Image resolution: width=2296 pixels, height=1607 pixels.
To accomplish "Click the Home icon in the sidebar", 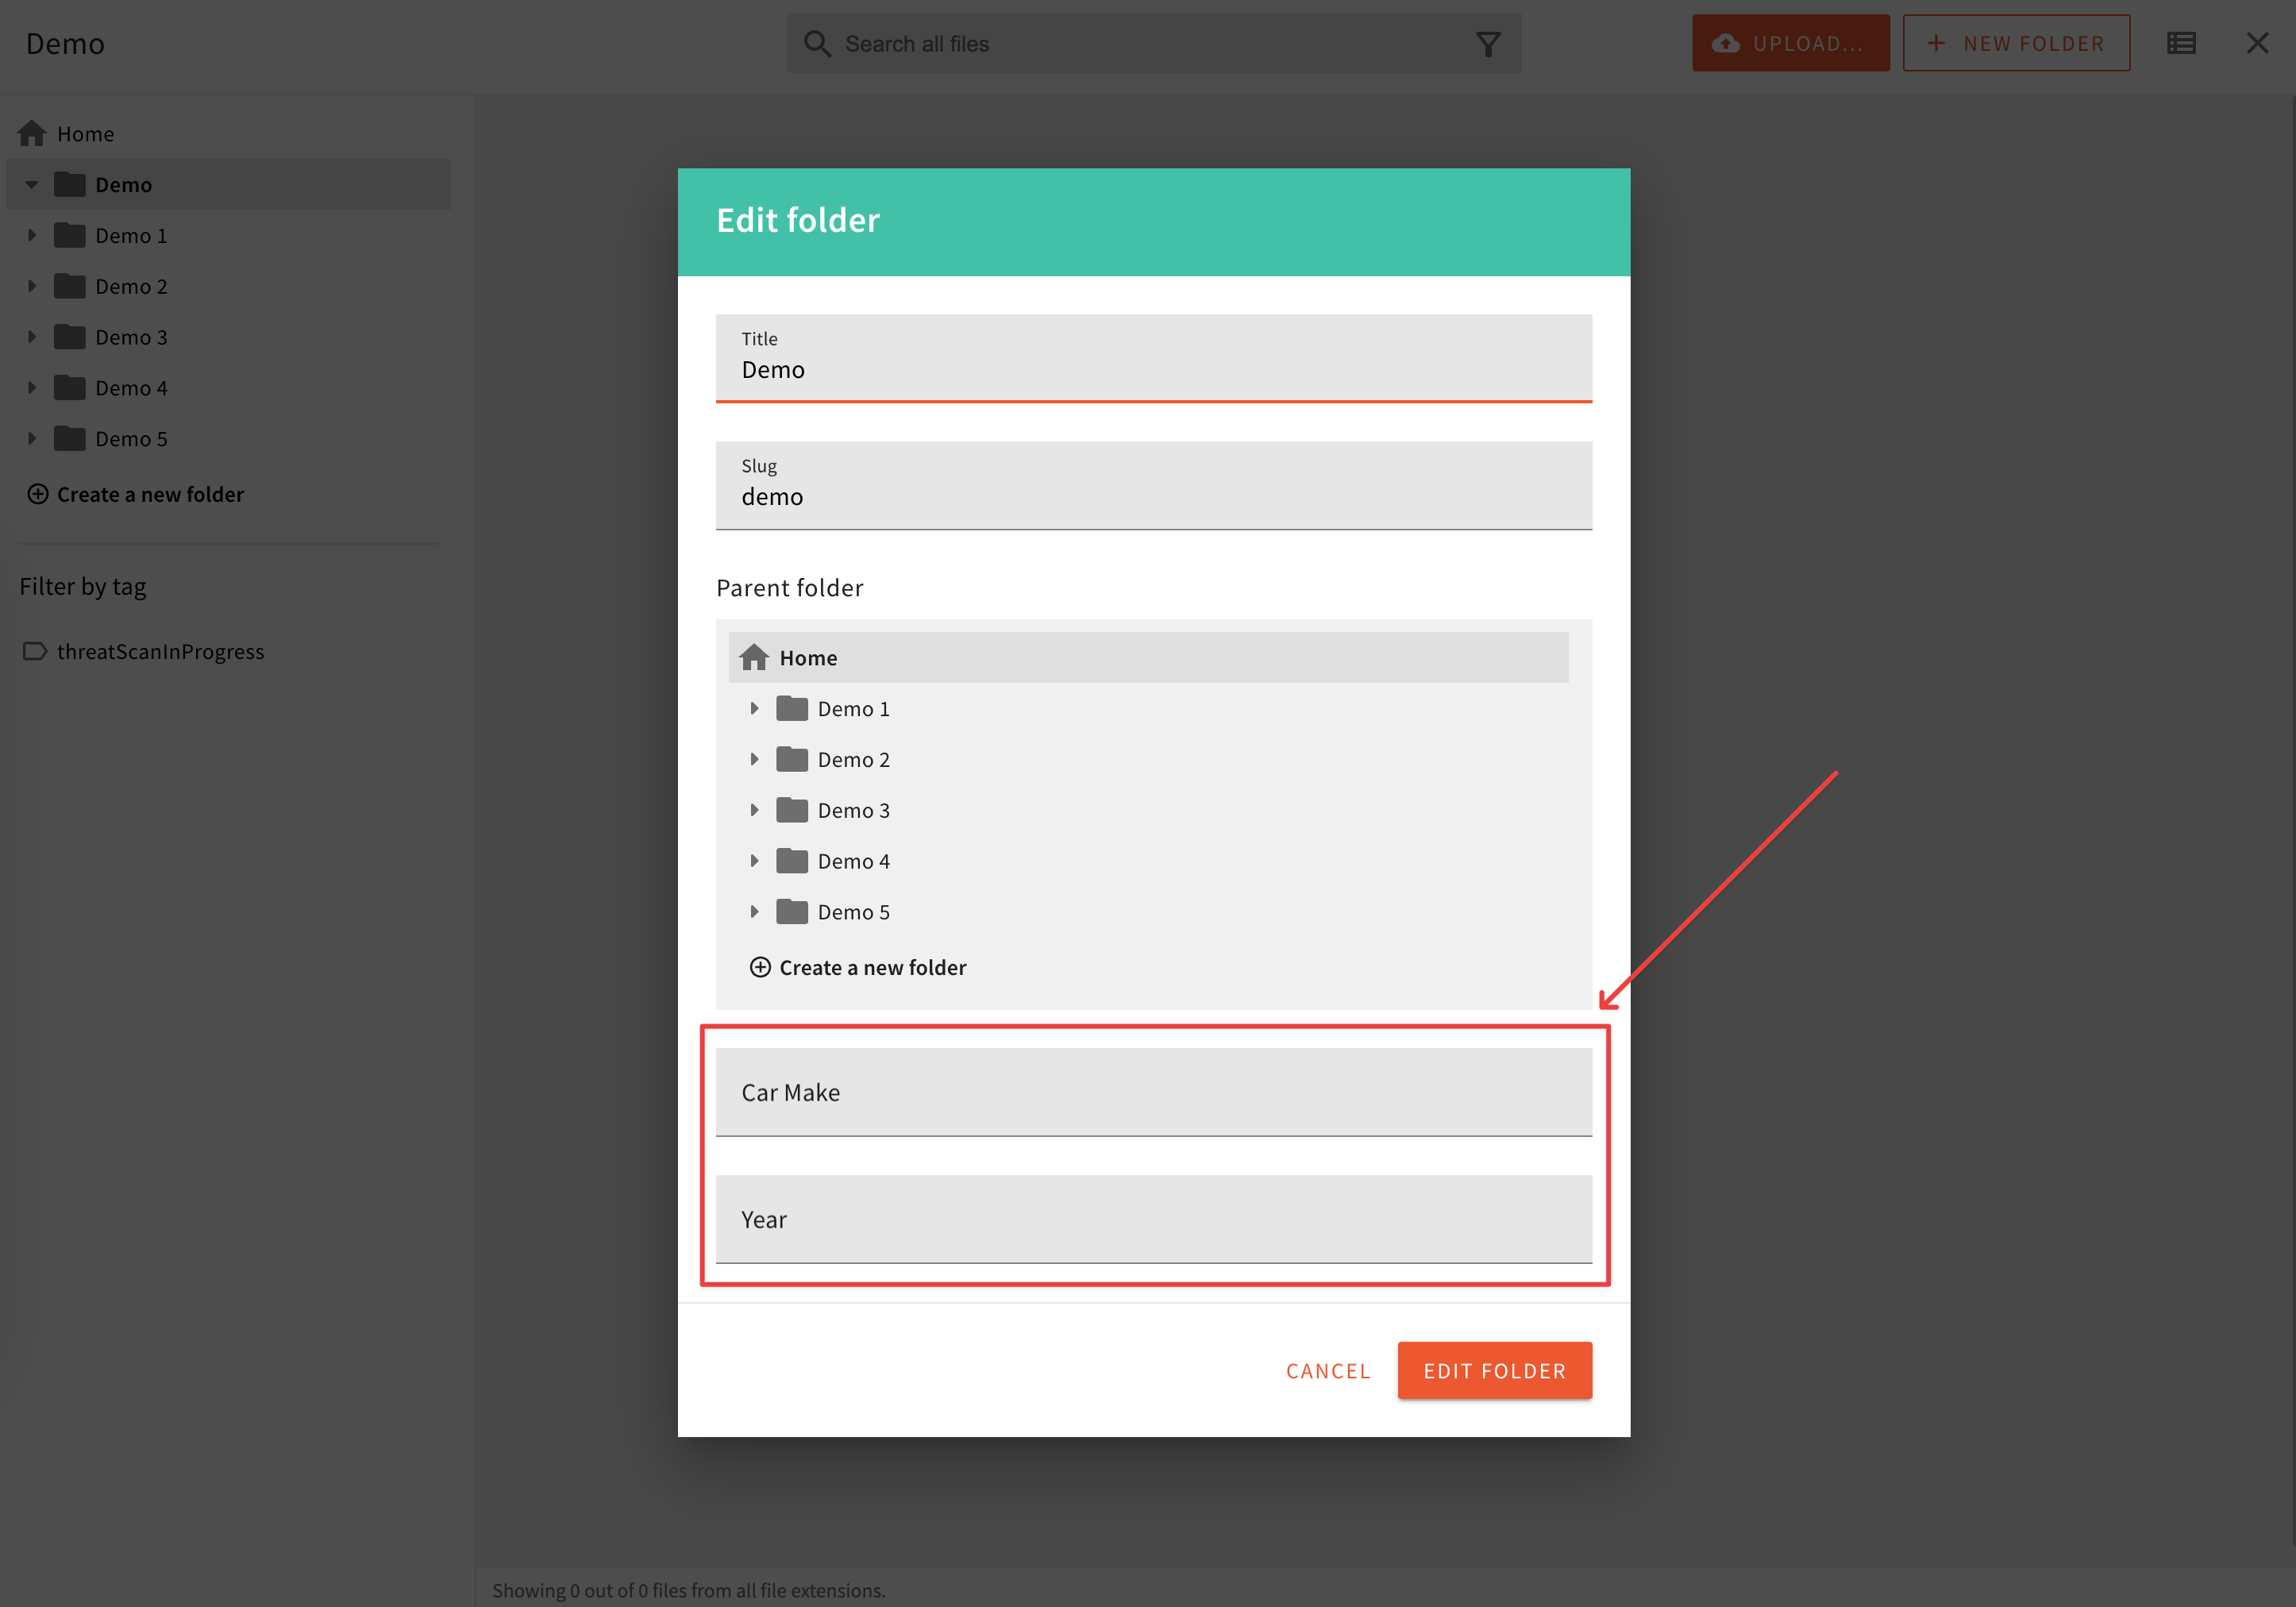I will pos(33,132).
